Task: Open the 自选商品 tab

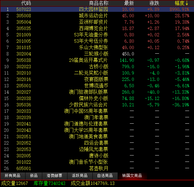Action: tap(105, 176)
